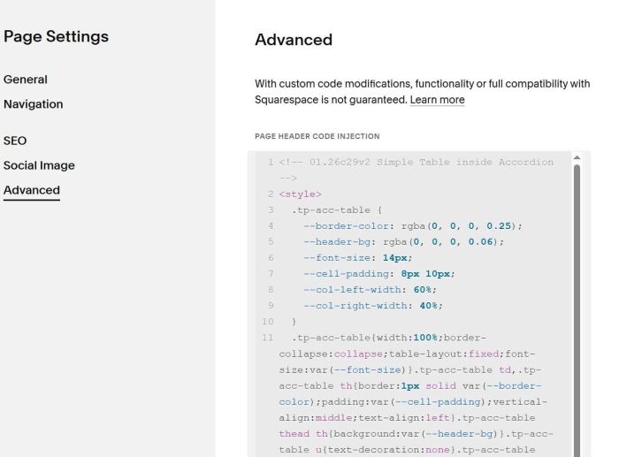Open the General settings tab
Viewport: 619px width, 457px height.
coord(26,80)
